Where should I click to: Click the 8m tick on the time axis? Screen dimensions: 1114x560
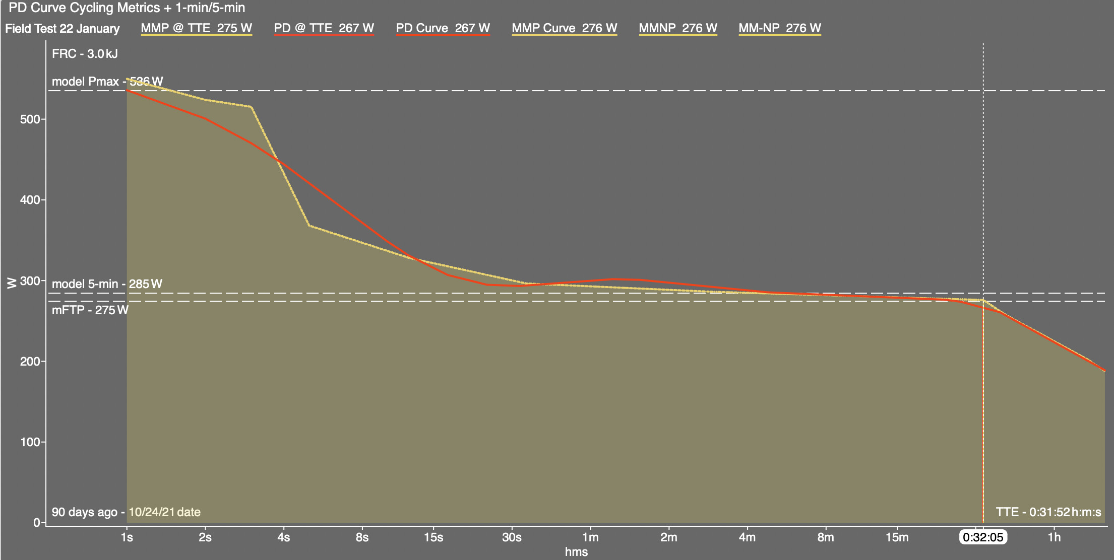pyautogui.click(x=826, y=537)
